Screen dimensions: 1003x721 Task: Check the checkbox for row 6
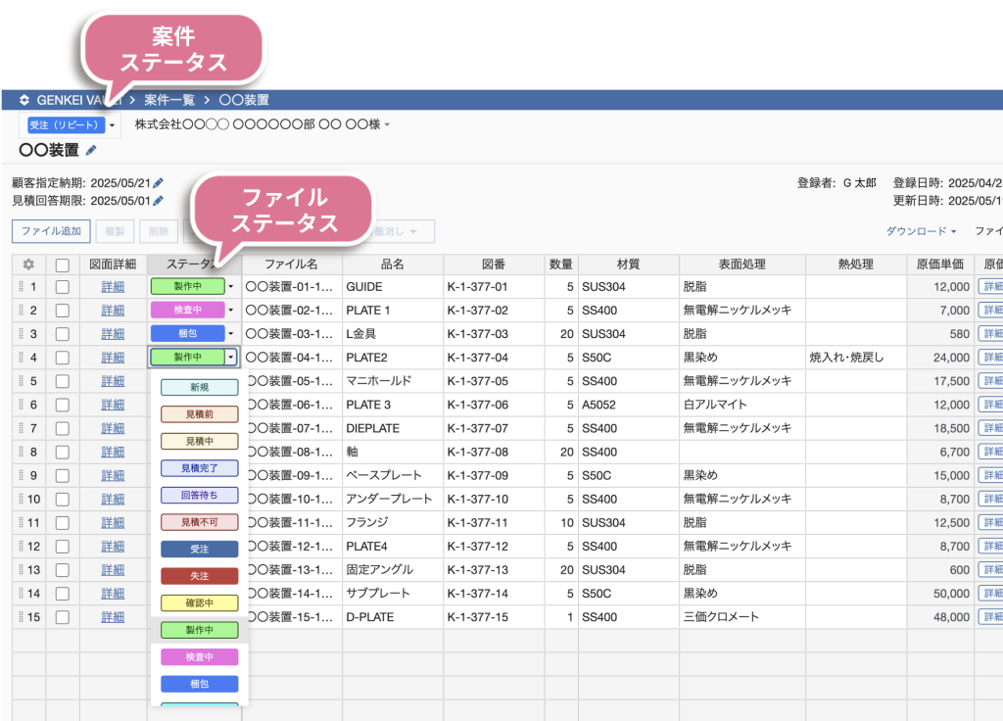coord(62,405)
